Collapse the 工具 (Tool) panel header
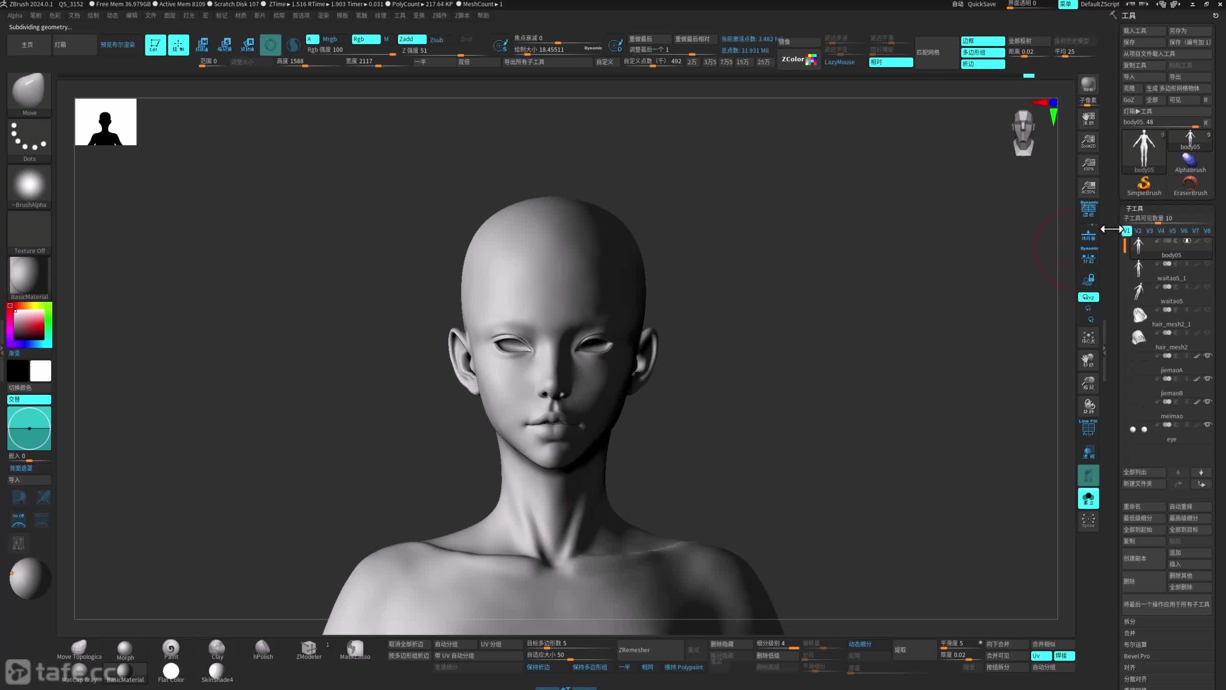The image size is (1226, 690). click(x=1128, y=16)
